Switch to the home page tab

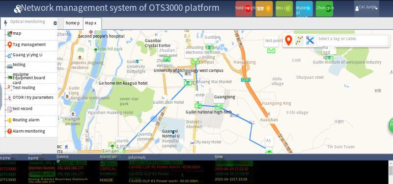73,23
